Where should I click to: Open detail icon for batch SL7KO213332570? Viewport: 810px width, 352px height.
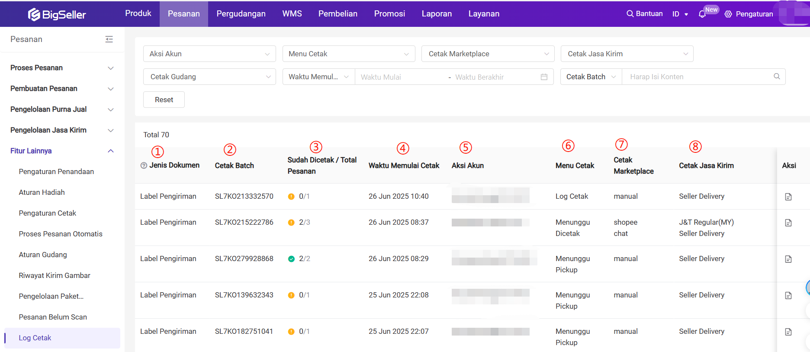(x=788, y=197)
